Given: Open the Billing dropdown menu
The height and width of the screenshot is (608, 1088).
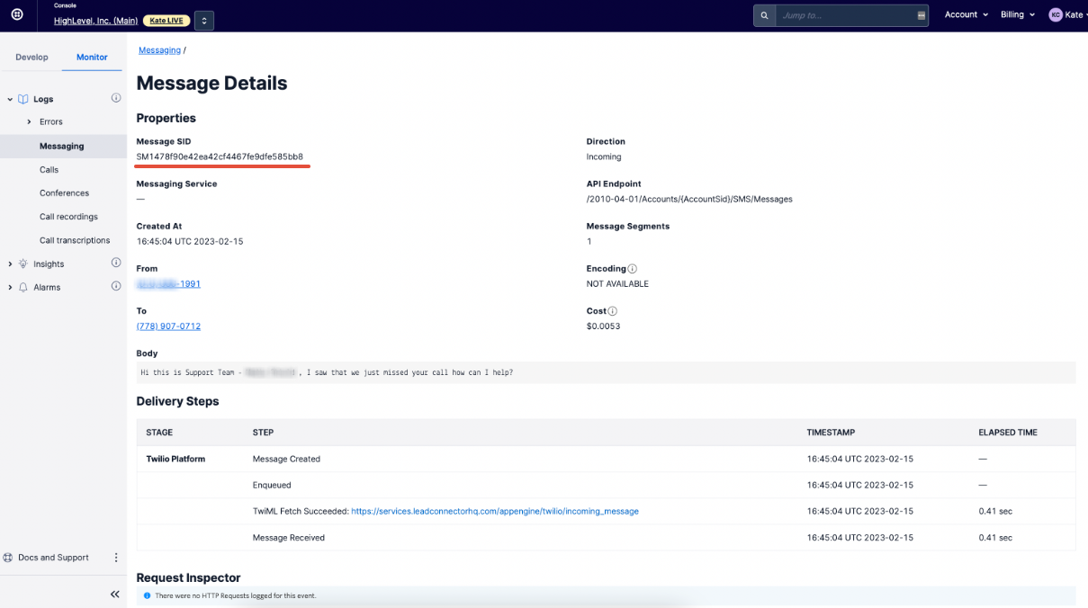Looking at the screenshot, I should tap(1018, 14).
